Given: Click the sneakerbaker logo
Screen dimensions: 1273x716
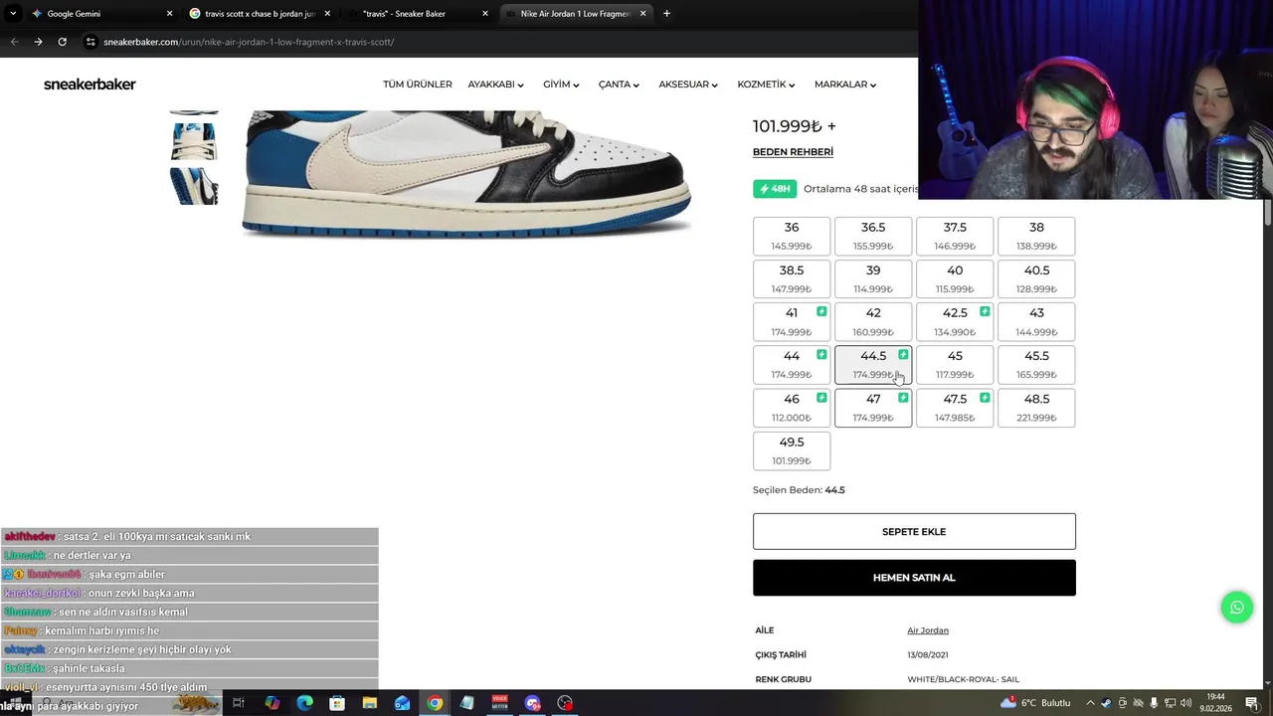Looking at the screenshot, I should [x=90, y=85].
